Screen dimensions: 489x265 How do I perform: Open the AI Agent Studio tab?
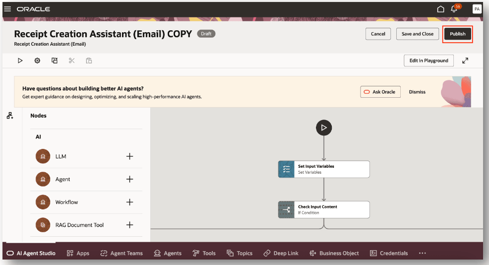tap(31, 253)
